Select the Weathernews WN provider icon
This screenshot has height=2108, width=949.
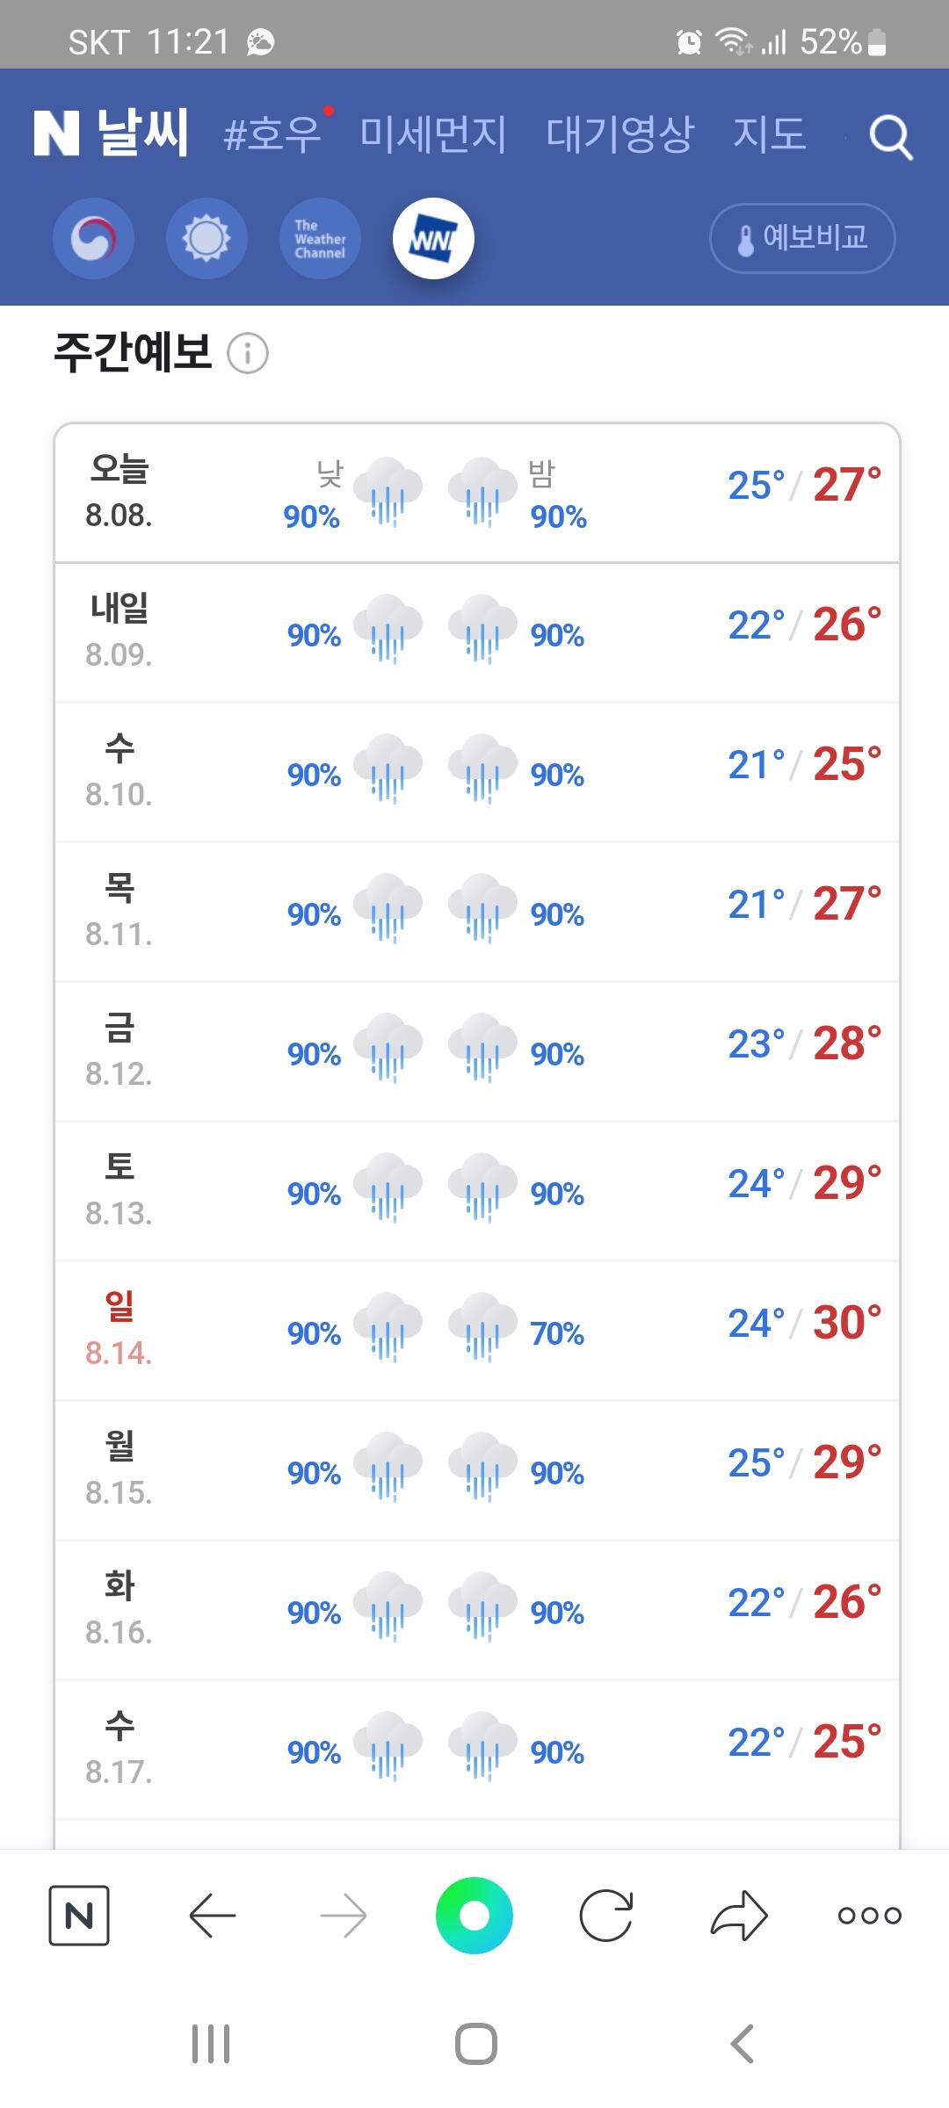click(x=433, y=239)
